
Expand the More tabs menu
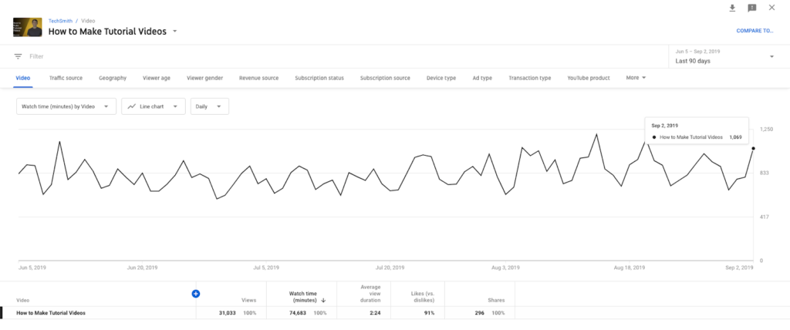point(636,78)
